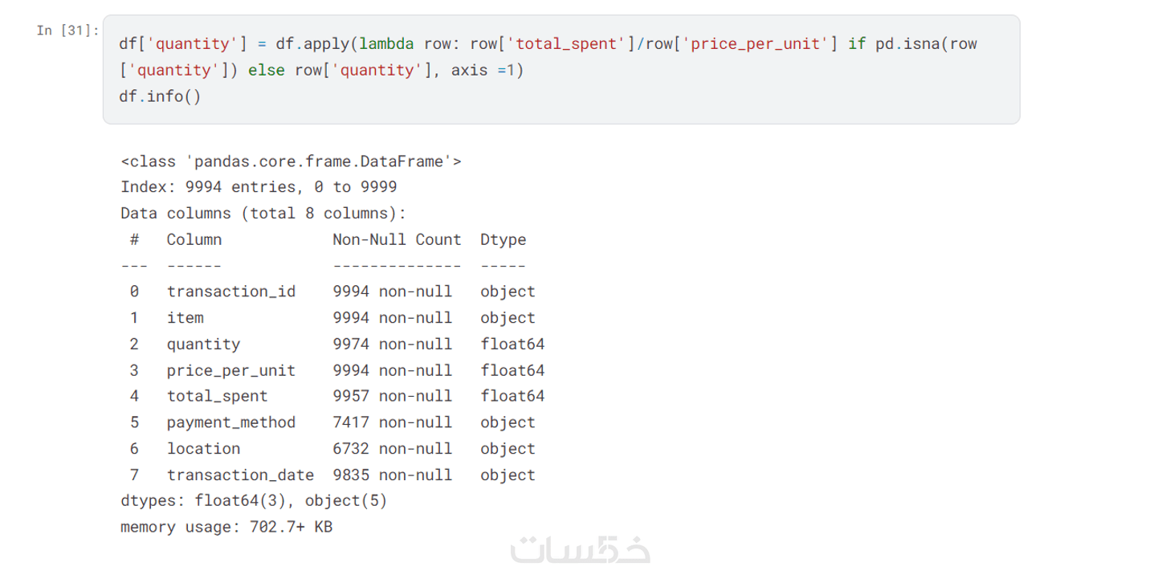Click the Non-Null Count column header
This screenshot has width=1162, height=575.
397,239
